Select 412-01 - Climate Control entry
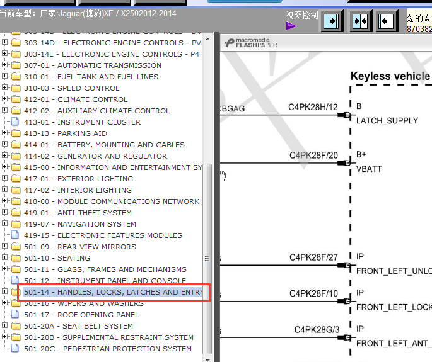This screenshot has width=432, height=362. click(x=76, y=99)
